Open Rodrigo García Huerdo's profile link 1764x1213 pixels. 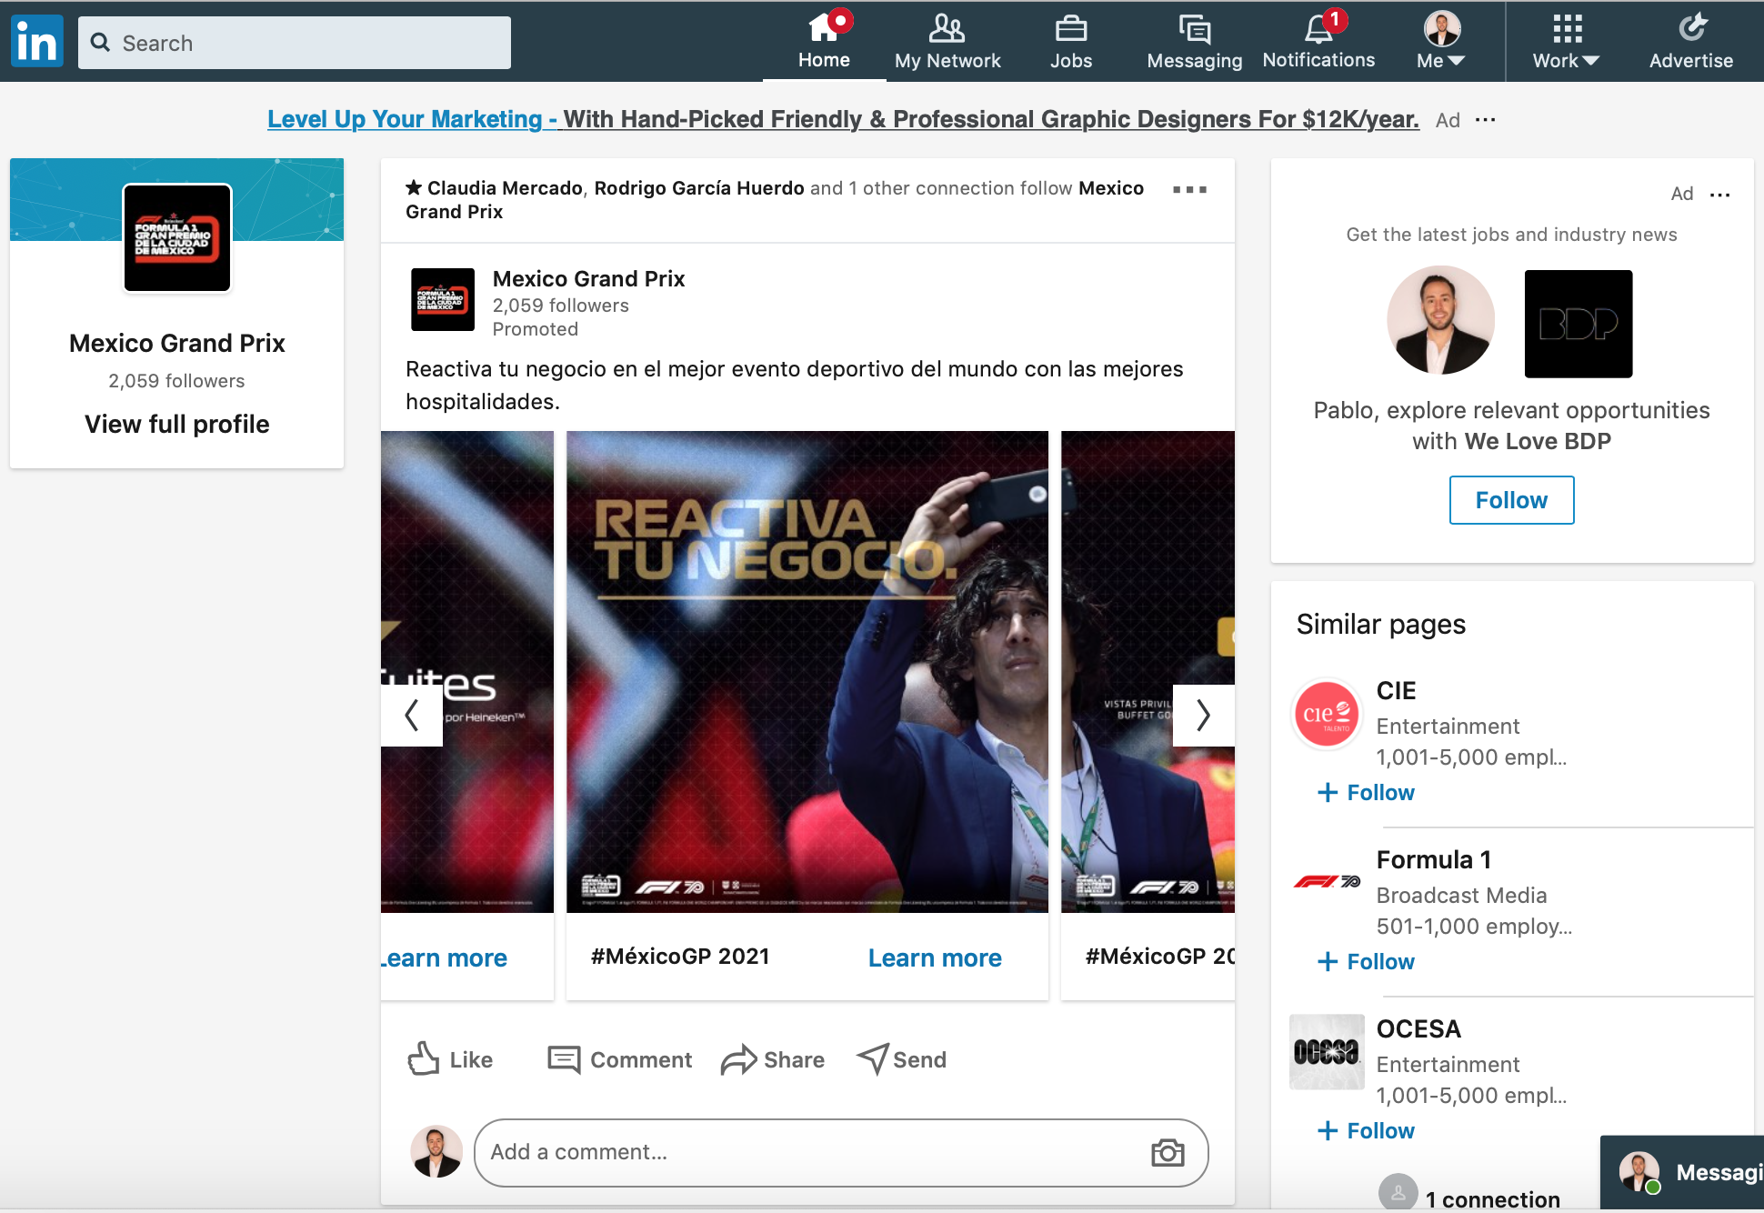699,188
